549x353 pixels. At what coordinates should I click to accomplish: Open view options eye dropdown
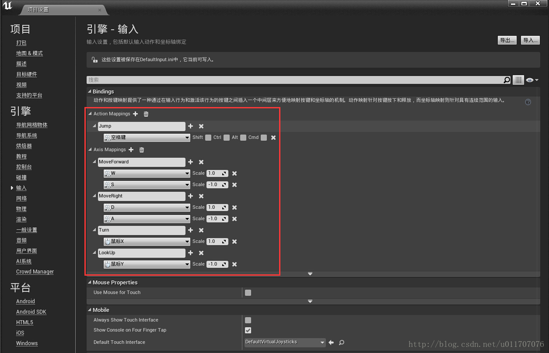(532, 80)
